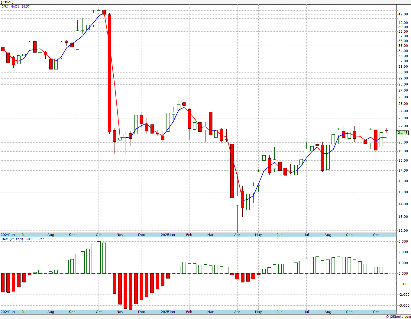Click the highlighted 21.43 current price tag
411x319 pixels.
[x=403, y=133]
